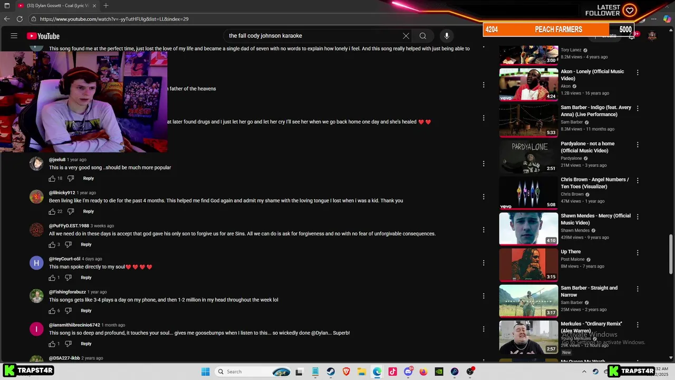Screen dimensions: 675x380
Task: Click inside the YouTube search field
Action: click(314, 36)
